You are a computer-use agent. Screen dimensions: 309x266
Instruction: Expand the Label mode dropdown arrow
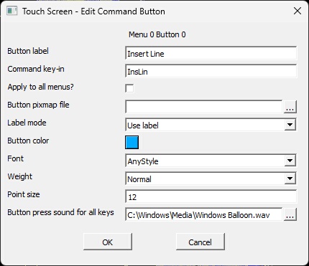pos(290,125)
